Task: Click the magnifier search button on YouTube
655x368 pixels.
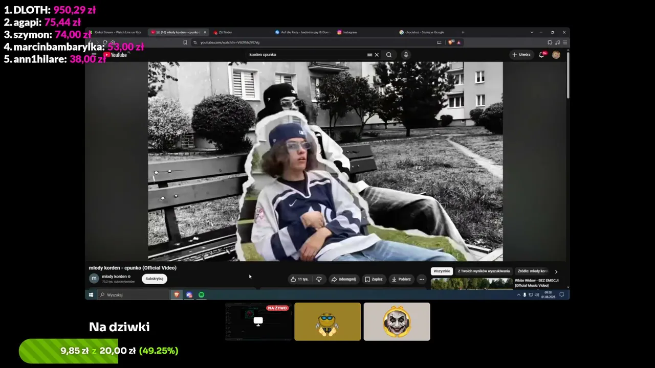Action: tap(389, 55)
